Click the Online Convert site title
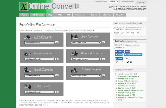The height and width of the screenshot is (108, 166). click(x=54, y=6)
